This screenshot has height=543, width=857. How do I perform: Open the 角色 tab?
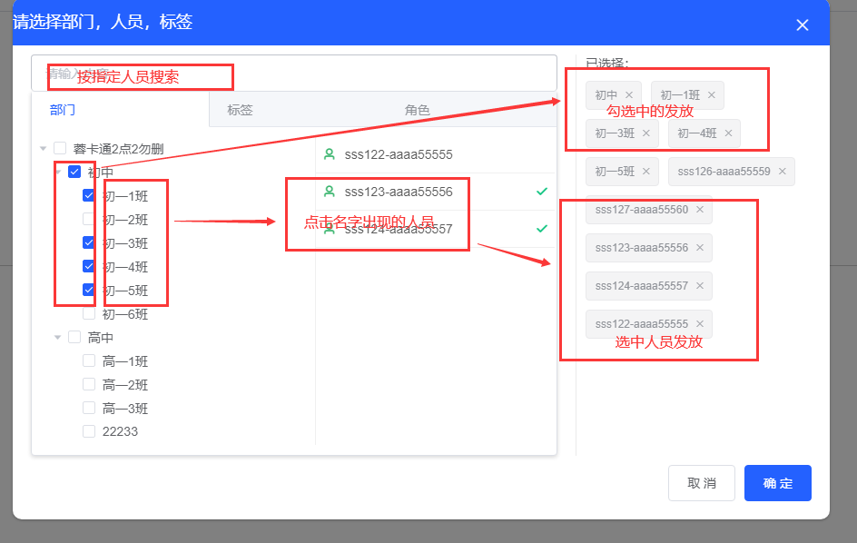pyautogui.click(x=417, y=110)
